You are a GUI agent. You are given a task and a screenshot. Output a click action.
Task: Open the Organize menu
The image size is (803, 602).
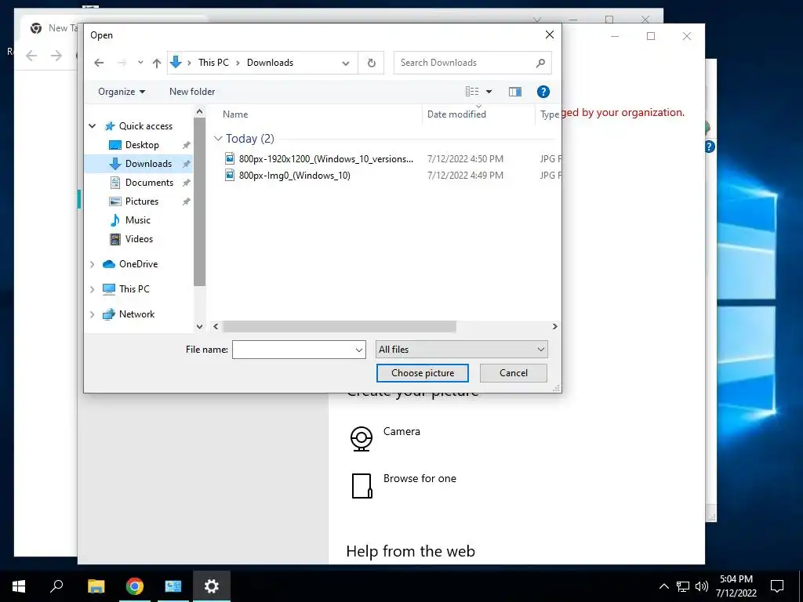pos(122,92)
